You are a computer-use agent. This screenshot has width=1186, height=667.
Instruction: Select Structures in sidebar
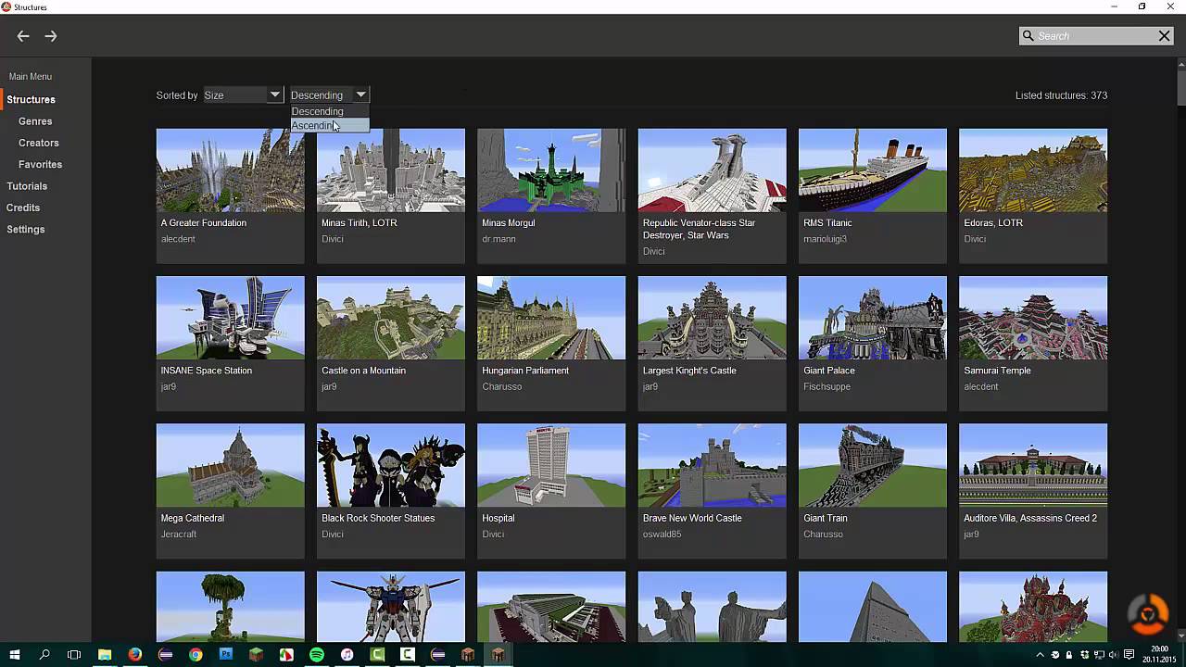coord(31,99)
